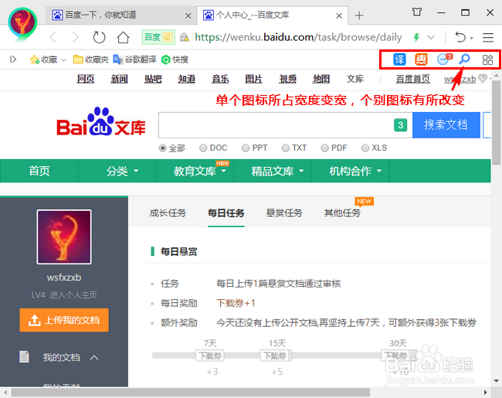Open the 知道 link
This screenshot has height=398, width=502.
pos(187,79)
